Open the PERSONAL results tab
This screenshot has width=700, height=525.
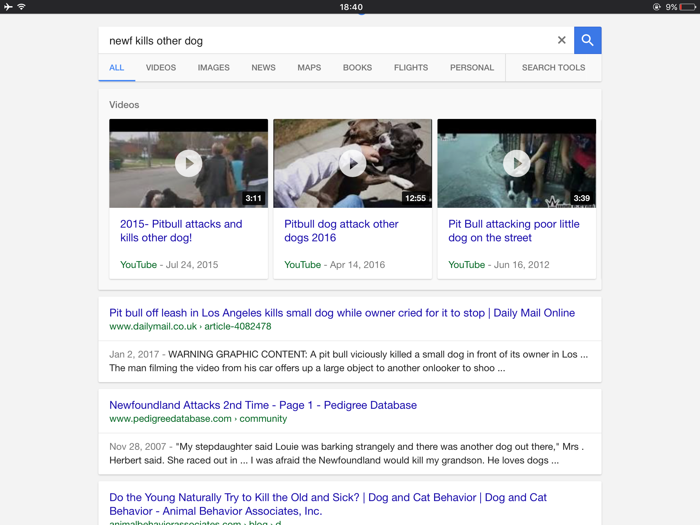(x=472, y=68)
